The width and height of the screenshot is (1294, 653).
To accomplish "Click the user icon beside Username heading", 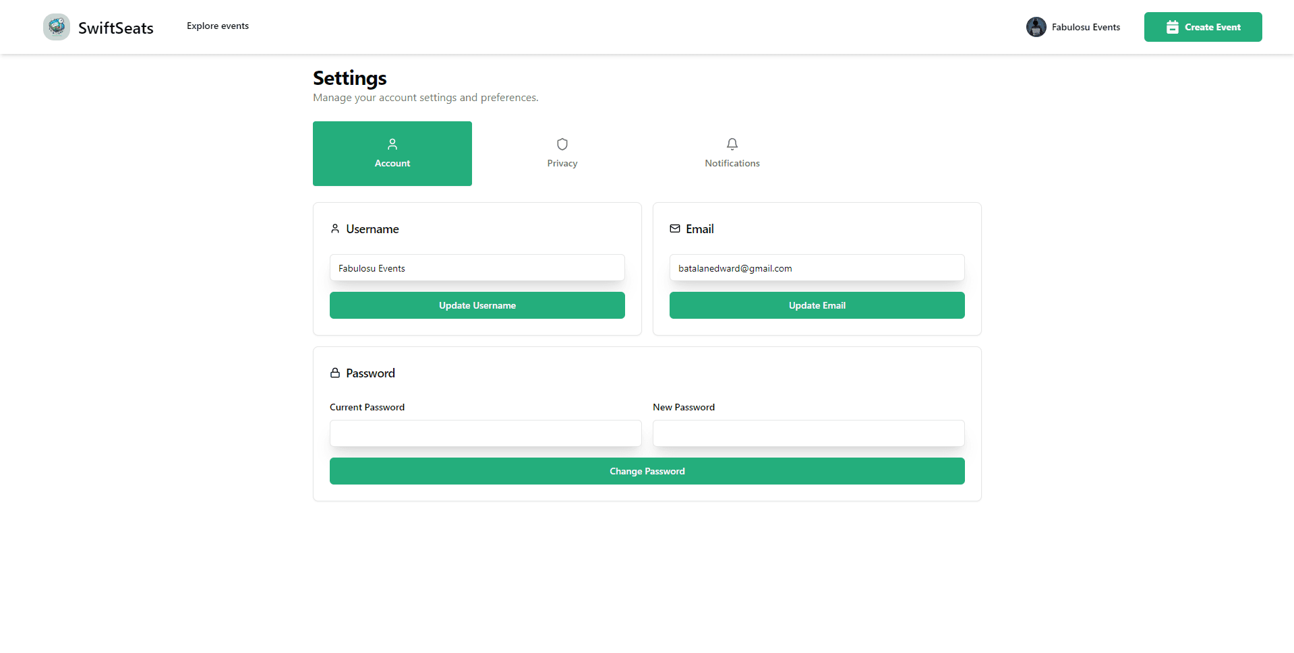I will (335, 228).
